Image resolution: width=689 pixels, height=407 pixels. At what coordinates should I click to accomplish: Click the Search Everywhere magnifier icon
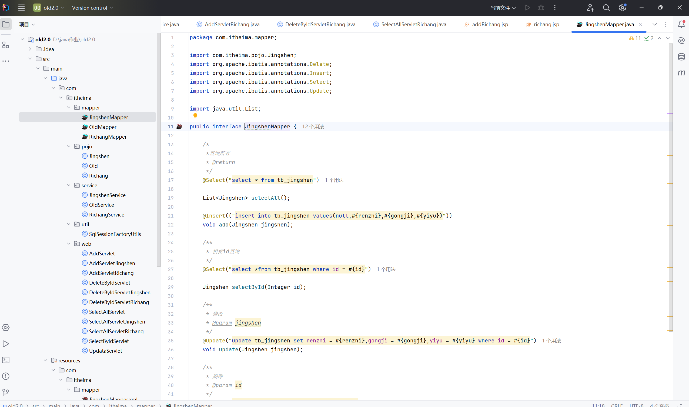(x=606, y=8)
